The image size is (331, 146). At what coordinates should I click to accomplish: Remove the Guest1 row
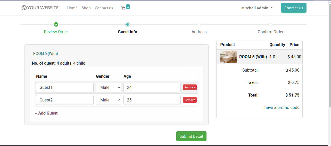(190, 87)
